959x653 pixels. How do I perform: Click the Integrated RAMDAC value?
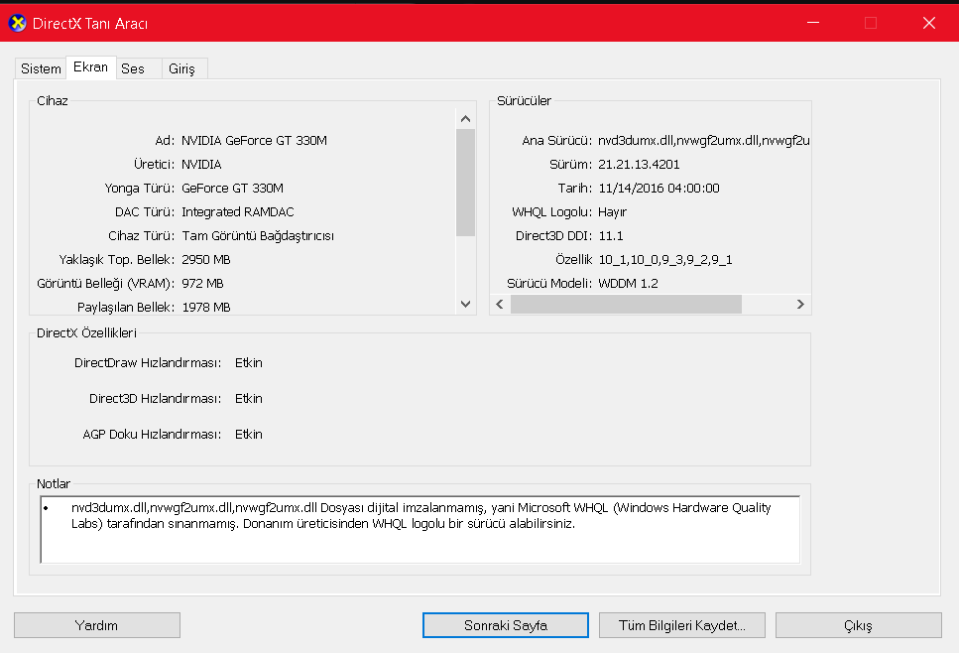(x=237, y=212)
